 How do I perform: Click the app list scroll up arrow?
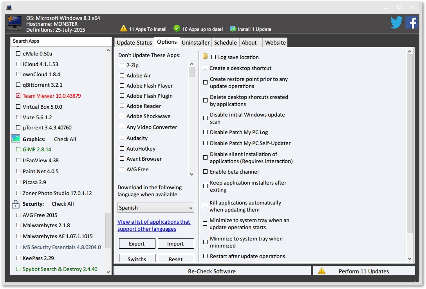pyautogui.click(x=108, y=50)
